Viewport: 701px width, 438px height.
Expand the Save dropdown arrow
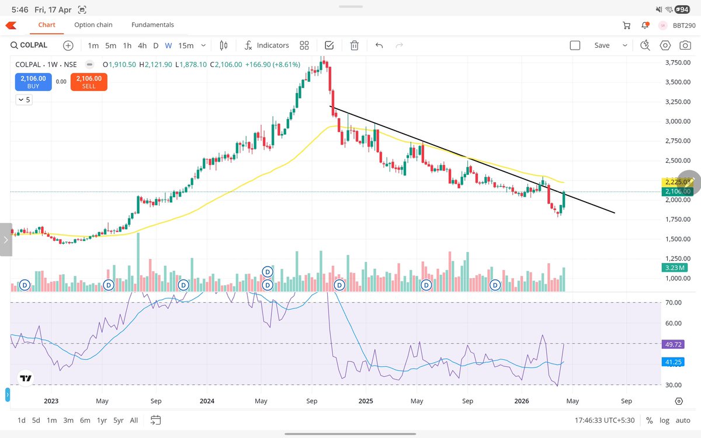tap(626, 45)
